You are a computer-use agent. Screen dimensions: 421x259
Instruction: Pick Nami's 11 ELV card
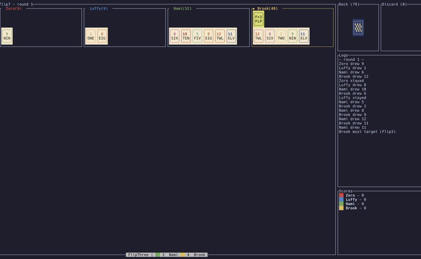point(232,36)
